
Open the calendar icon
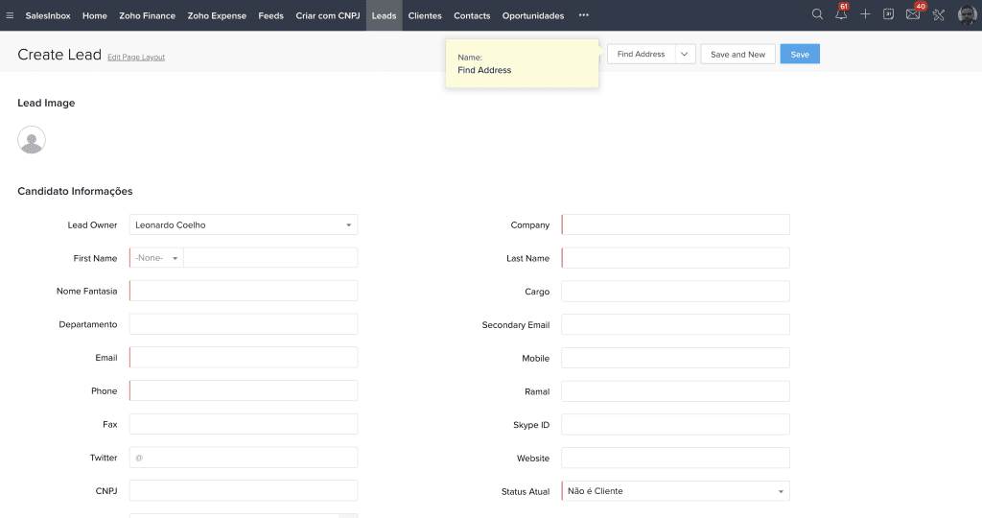889,15
